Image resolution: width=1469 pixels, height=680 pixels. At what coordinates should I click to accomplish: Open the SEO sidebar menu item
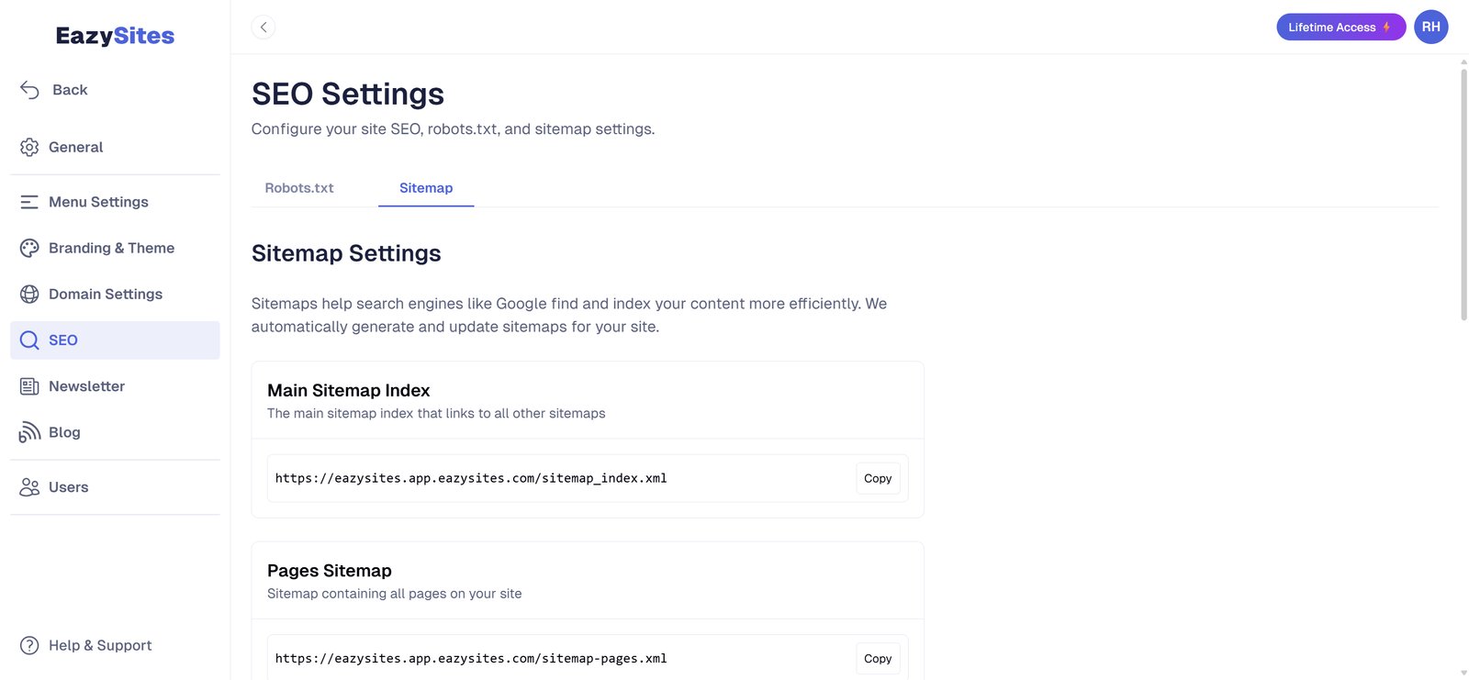pos(115,340)
